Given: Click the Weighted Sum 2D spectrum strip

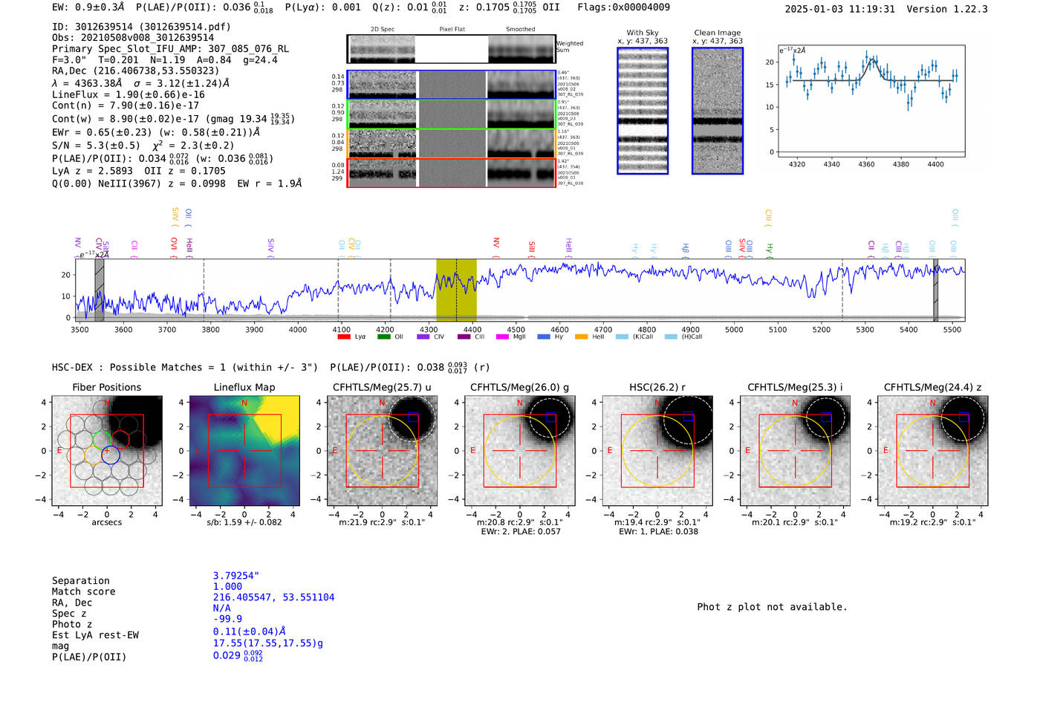Looking at the screenshot, I should tap(452, 49).
